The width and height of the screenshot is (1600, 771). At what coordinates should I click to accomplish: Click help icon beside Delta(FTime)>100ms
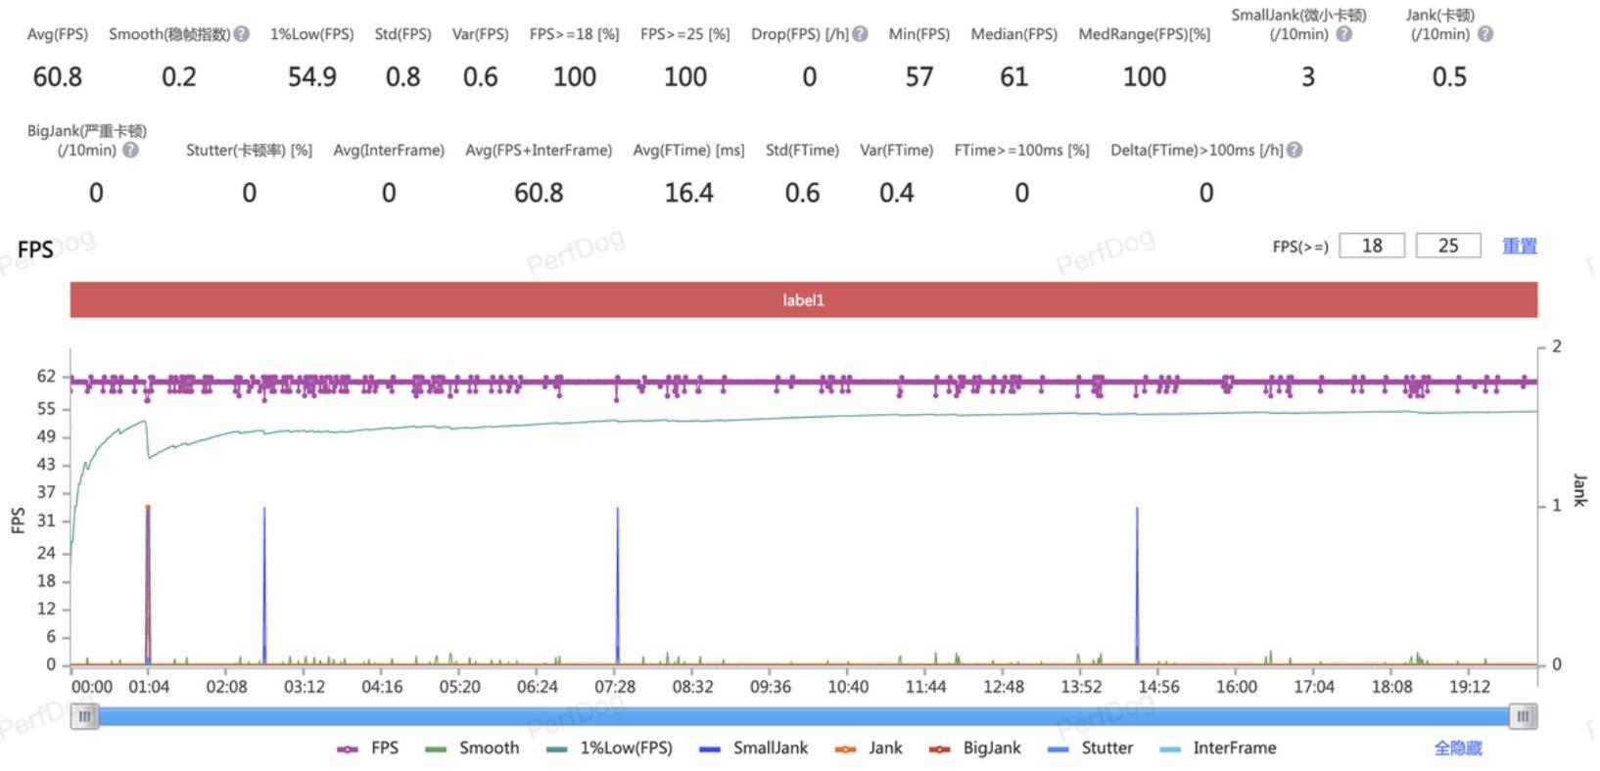1294,150
